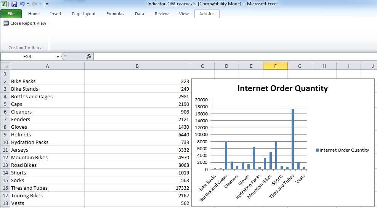
Task: Select row 16 header
Action: tap(5, 188)
